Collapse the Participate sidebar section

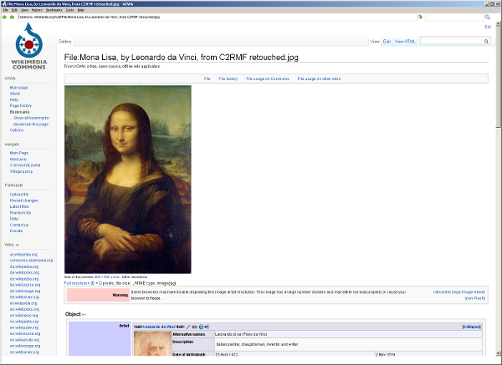[14, 185]
